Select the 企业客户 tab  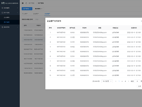pyautogui.click(x=47, y=14)
